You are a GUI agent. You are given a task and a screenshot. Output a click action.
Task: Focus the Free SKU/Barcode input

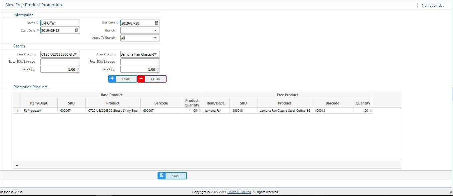tap(140, 62)
